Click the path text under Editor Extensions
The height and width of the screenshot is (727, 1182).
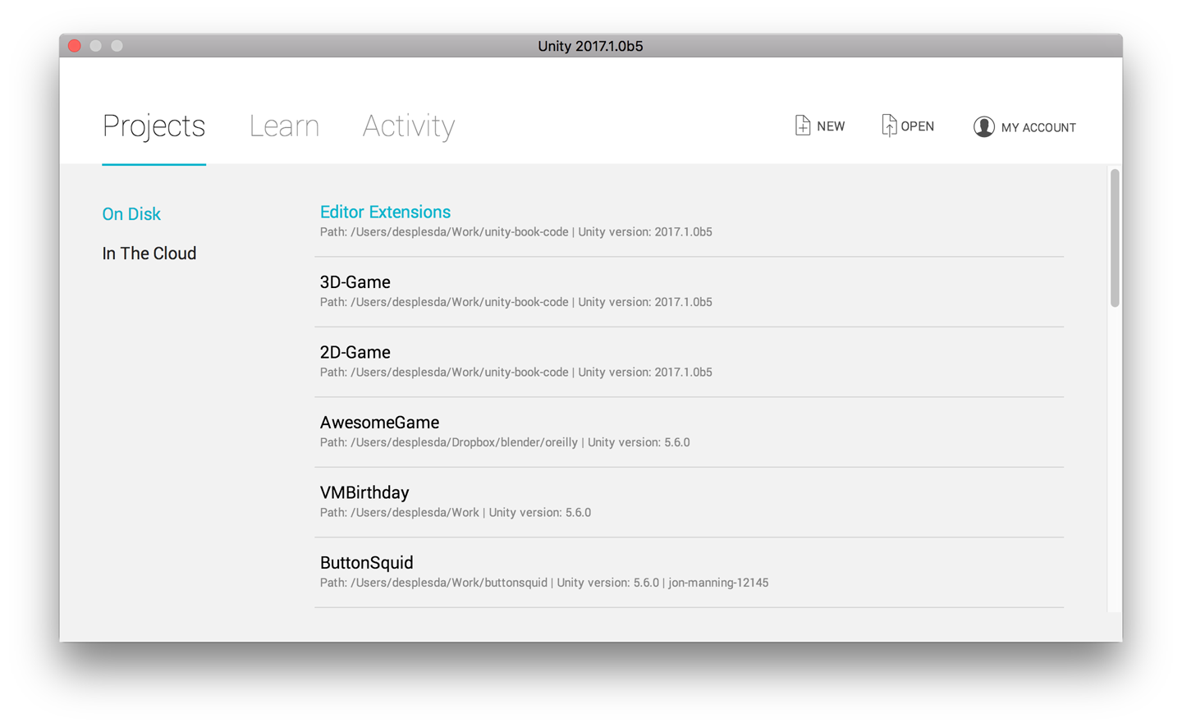click(x=515, y=232)
